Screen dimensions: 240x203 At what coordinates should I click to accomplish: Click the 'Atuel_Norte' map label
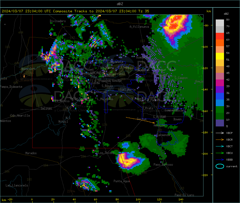click(127, 90)
